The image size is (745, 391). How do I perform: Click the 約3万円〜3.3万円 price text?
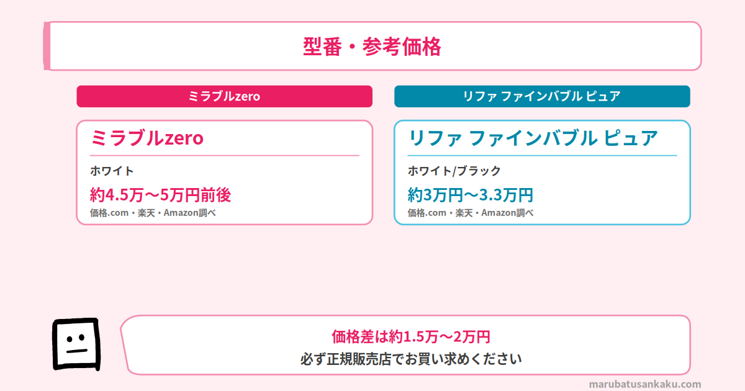click(x=471, y=195)
